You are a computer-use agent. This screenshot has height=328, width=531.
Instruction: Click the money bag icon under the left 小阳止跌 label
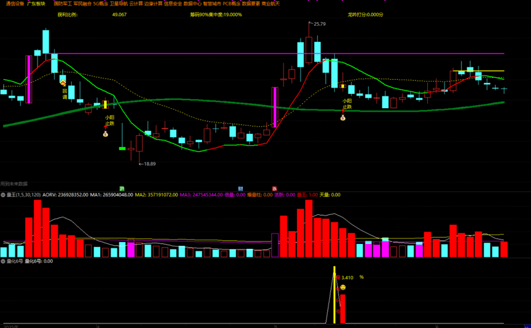click(x=105, y=134)
